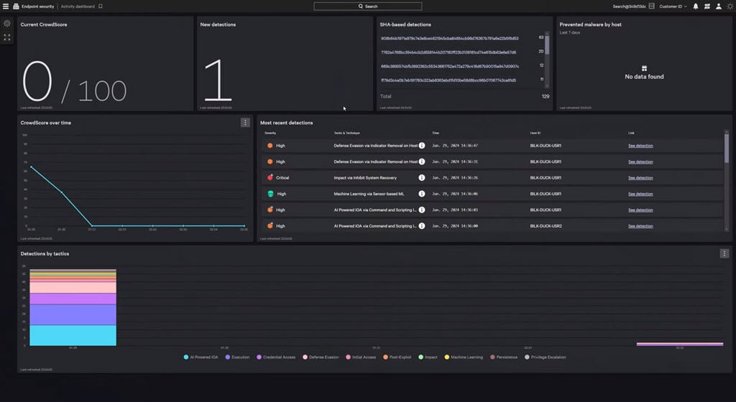The height and width of the screenshot is (402, 736).
Task: See detection for the Critical Impact row
Action: point(640,177)
